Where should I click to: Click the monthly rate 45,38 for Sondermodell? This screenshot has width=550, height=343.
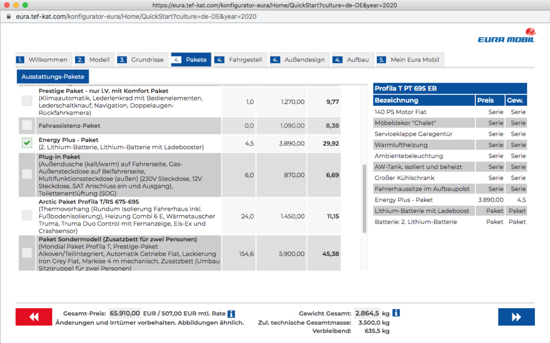(331, 253)
